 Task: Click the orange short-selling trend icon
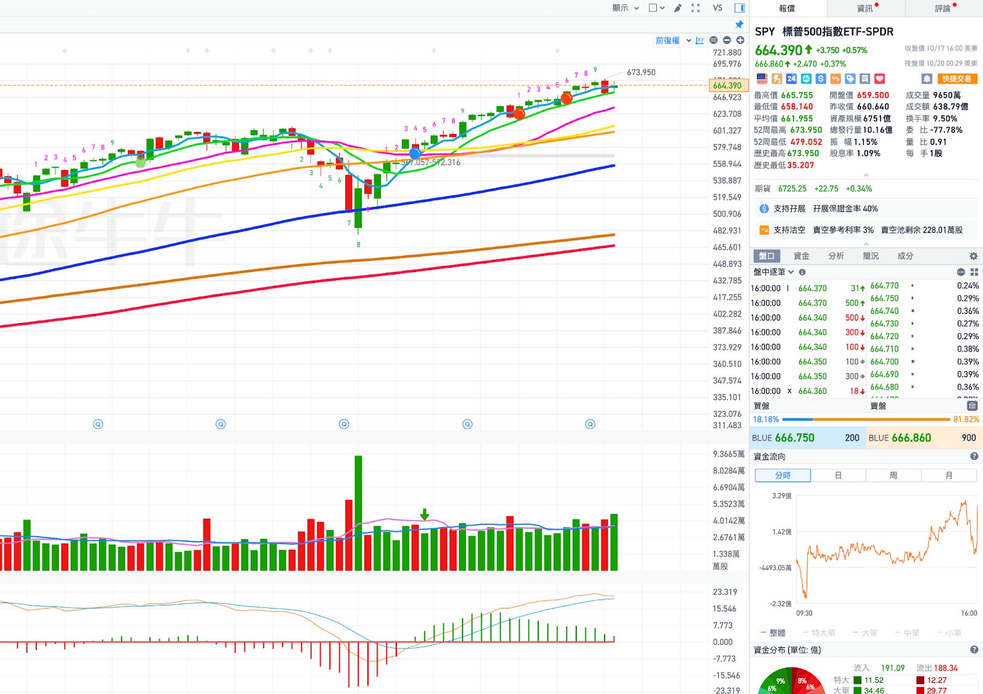click(x=836, y=79)
